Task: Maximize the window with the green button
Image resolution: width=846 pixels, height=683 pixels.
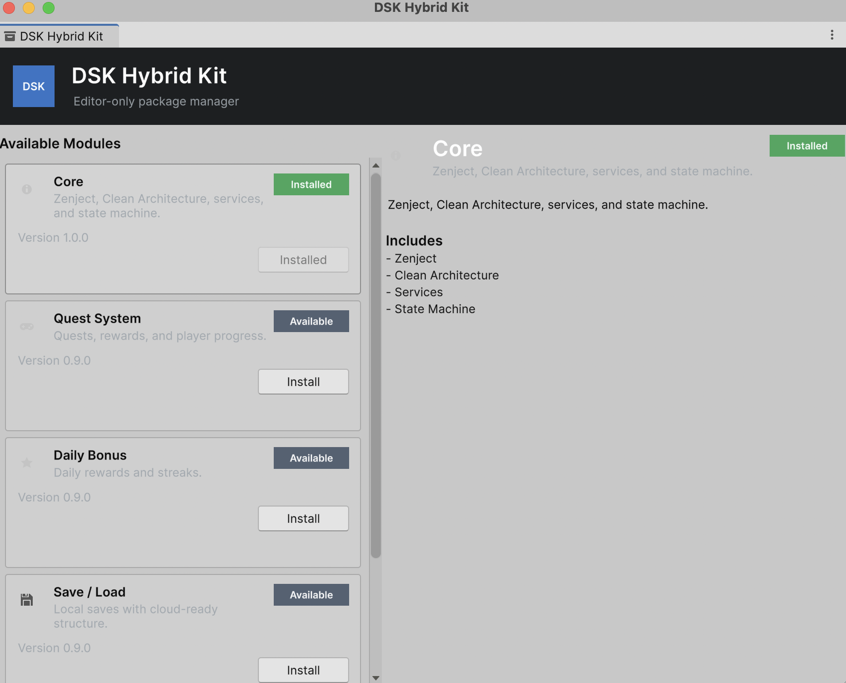Action: [49, 7]
